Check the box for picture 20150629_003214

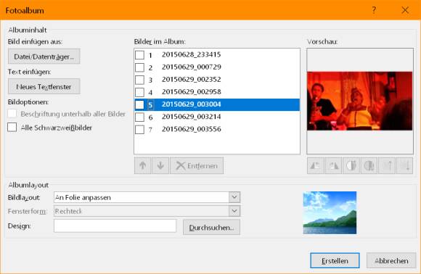point(139,117)
